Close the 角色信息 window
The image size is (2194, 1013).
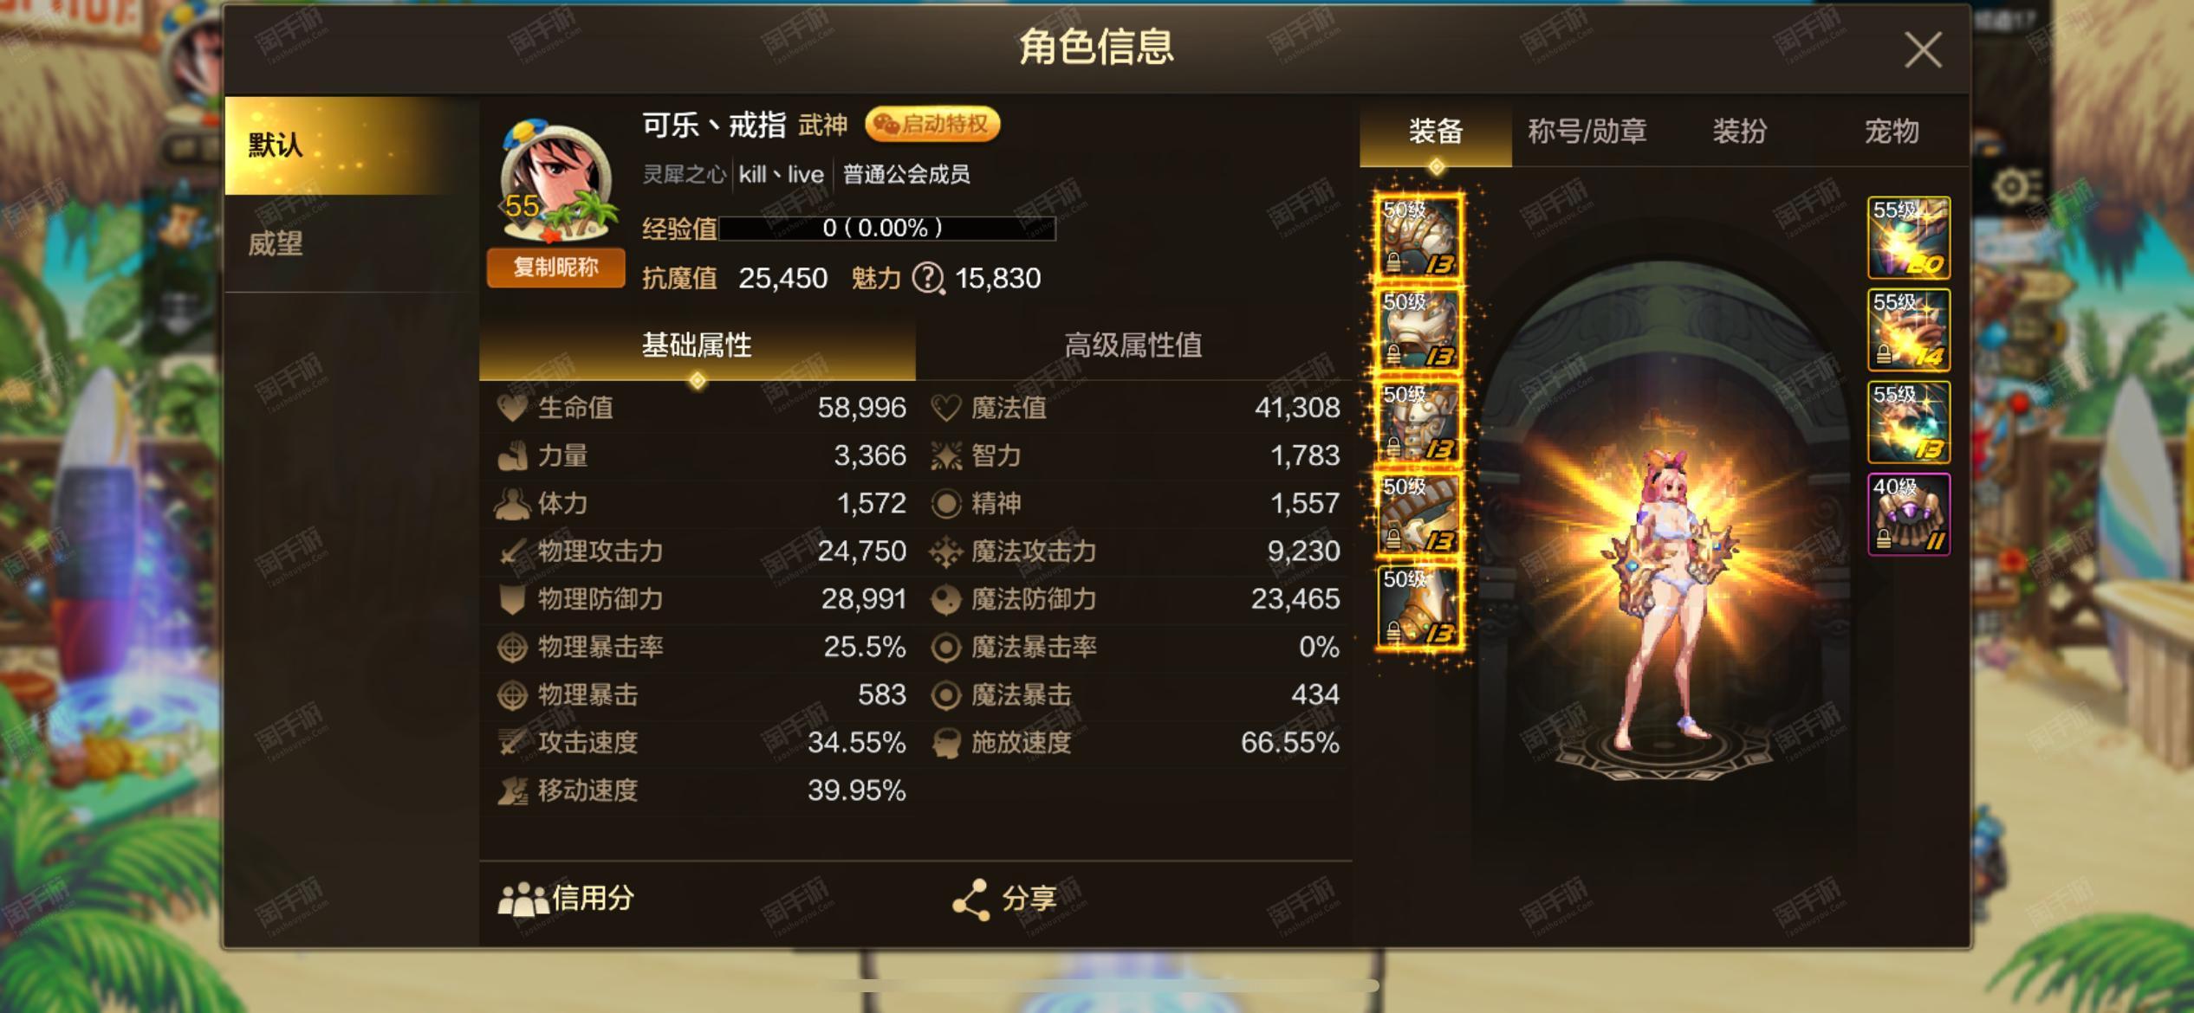[x=1923, y=50]
